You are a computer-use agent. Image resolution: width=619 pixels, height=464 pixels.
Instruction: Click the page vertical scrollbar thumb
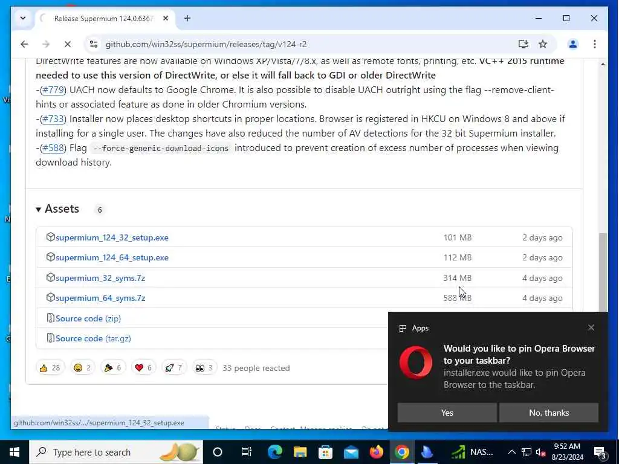coord(603,272)
